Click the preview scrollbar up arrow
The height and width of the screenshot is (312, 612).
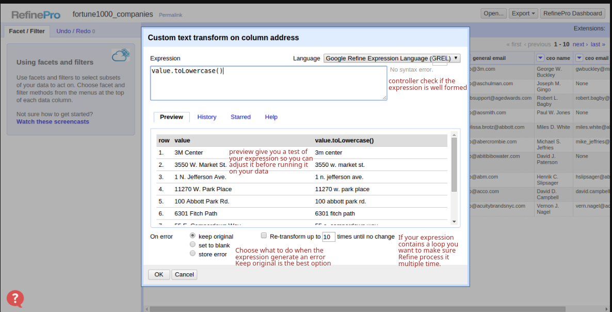(454, 135)
